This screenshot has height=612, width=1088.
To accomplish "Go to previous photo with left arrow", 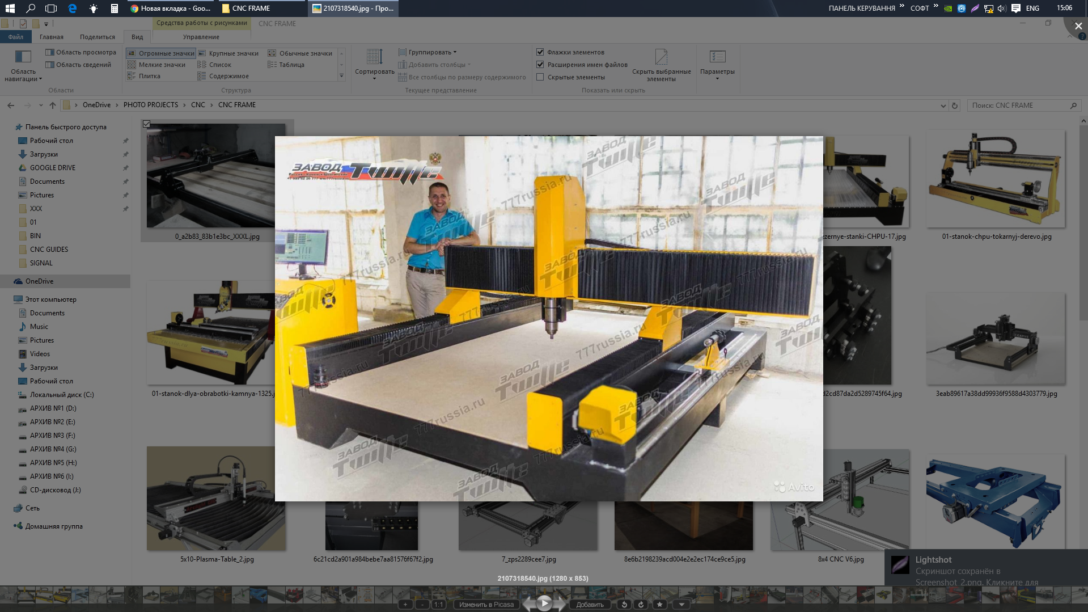I will click(528, 604).
